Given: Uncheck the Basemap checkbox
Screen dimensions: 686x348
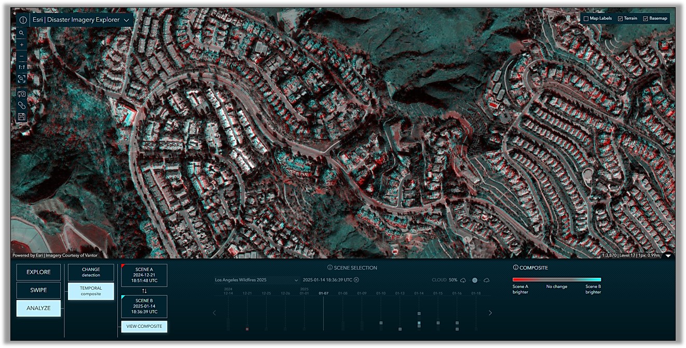Looking at the screenshot, I should [x=646, y=19].
